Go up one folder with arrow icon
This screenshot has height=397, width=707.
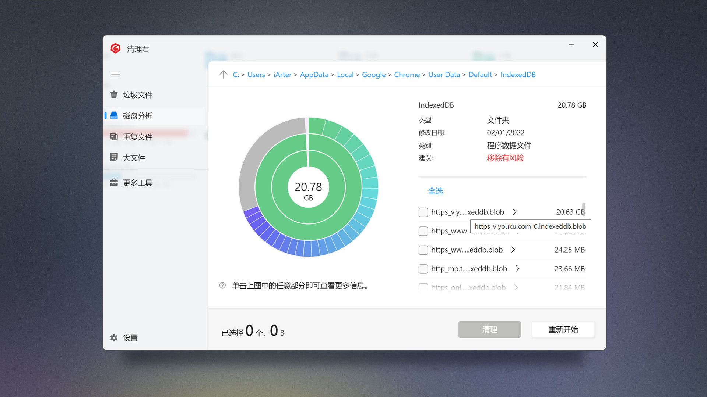coord(224,75)
